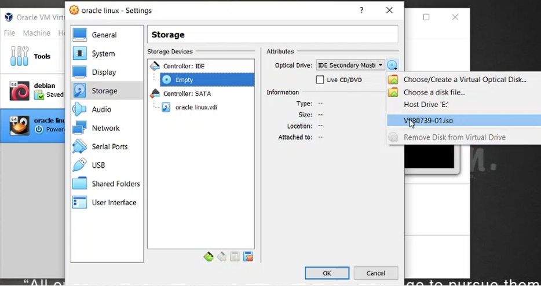Select the oracle linux.vdi disk
Viewport: 541px width, 286px height.
tap(196, 107)
